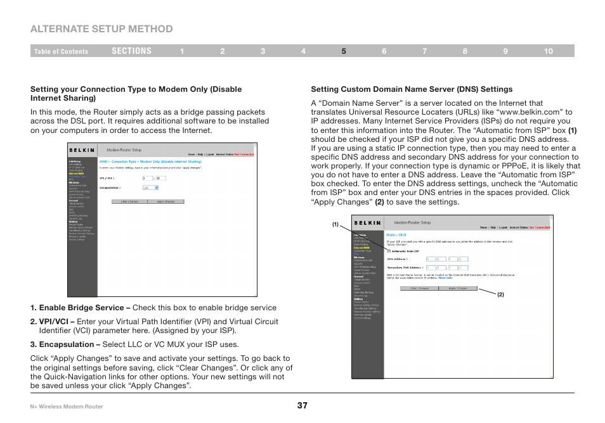Image resolution: width=605 pixels, height=423 pixels.
Task: Click last octet of DNS Address field
Action: pos(464,259)
